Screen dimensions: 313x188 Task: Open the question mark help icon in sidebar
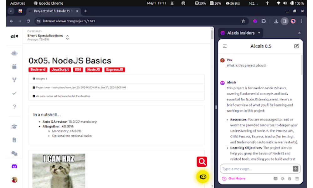(x=14, y=107)
